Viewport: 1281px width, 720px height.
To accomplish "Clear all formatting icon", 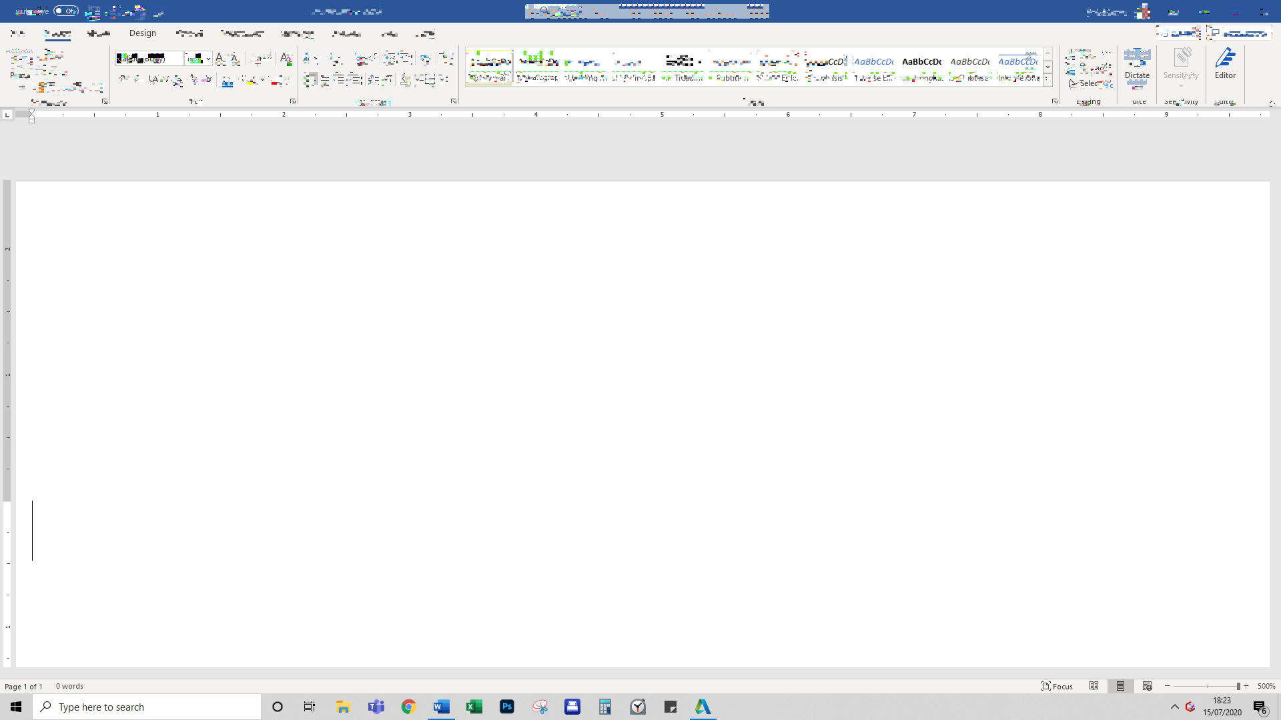I will (286, 59).
